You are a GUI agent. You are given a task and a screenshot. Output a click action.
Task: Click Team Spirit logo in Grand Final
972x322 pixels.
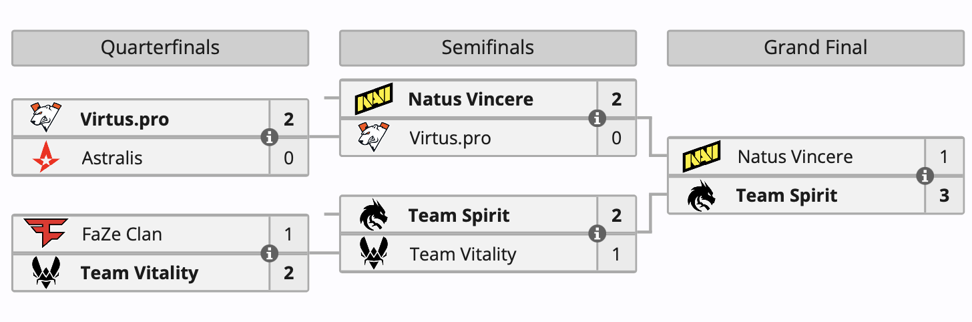pyautogui.click(x=701, y=196)
